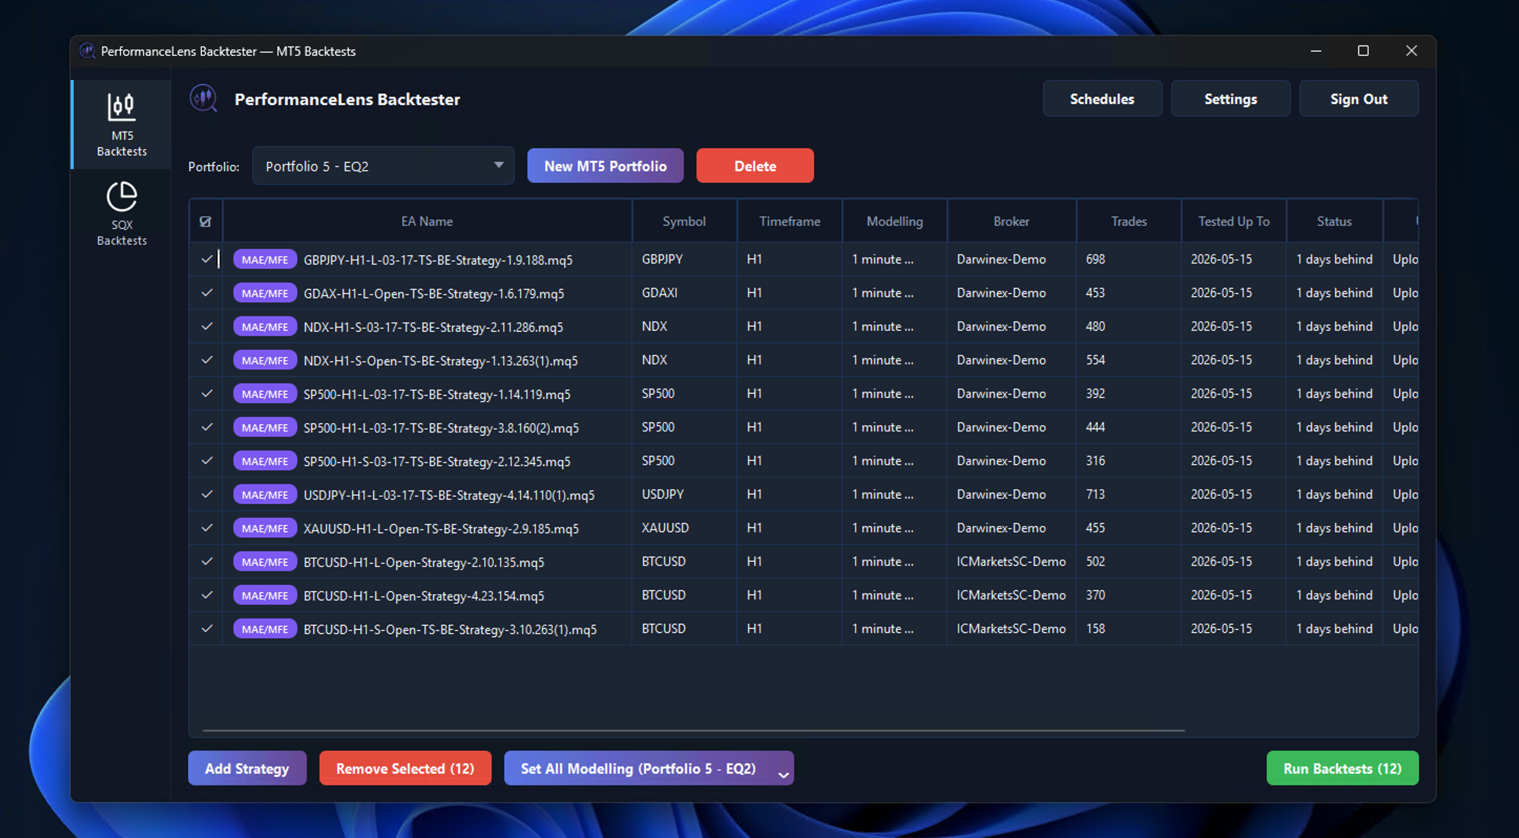Uncheck the XAUUSD-H1-L-Open row checkbox
The width and height of the screenshot is (1519, 838).
click(206, 528)
